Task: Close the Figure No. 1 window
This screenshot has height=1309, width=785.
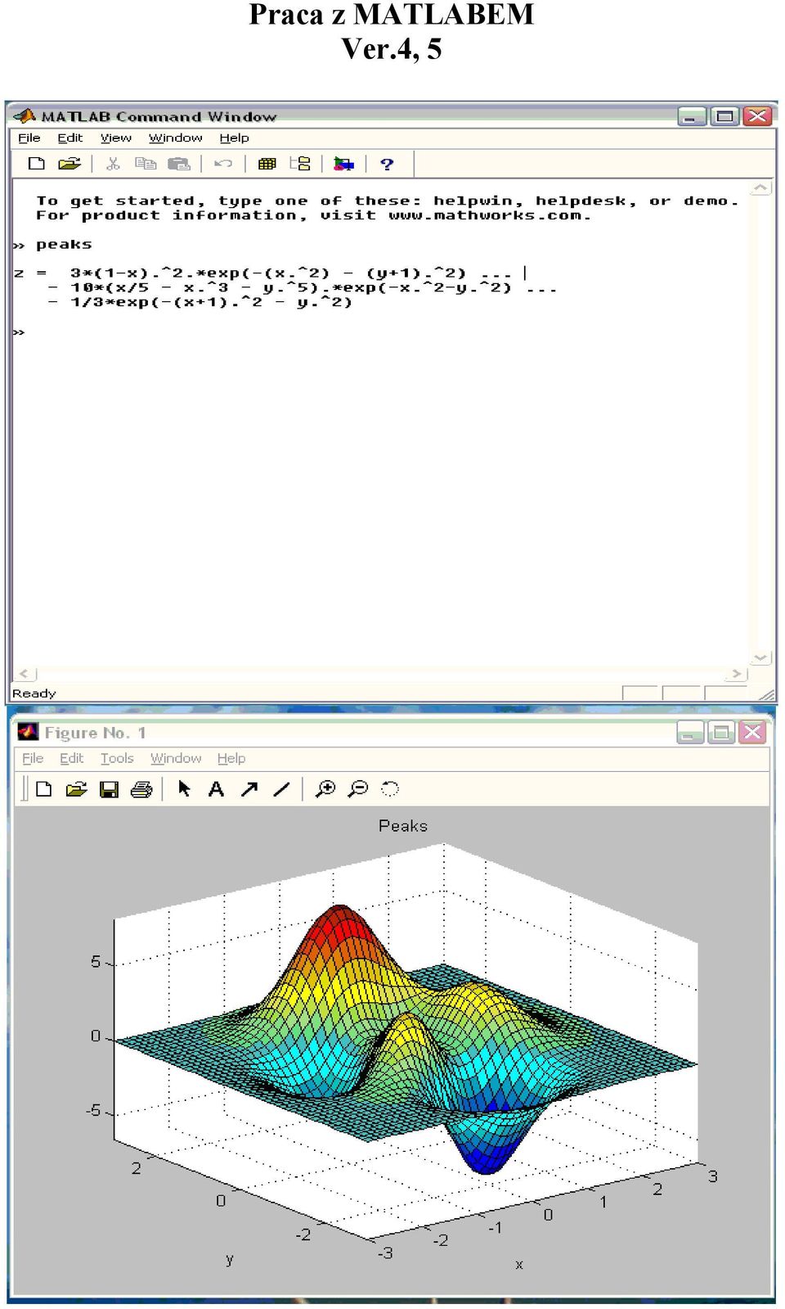Action: click(x=752, y=733)
